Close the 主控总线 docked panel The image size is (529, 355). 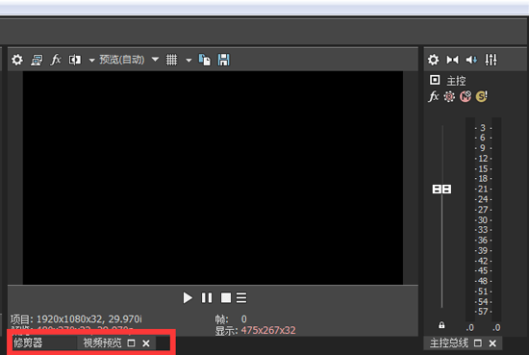(x=492, y=343)
